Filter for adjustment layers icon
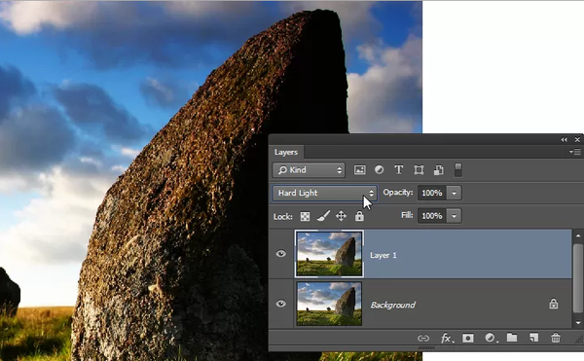The image size is (584, 361). [x=380, y=169]
